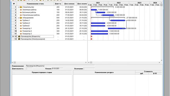Select the Генератор 2 row
Image resolution: width=170 pixels, height=96 pixels.
click(x=49, y=31)
